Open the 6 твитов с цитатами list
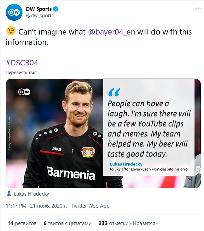This screenshot has height=231, width=204. 67,223
